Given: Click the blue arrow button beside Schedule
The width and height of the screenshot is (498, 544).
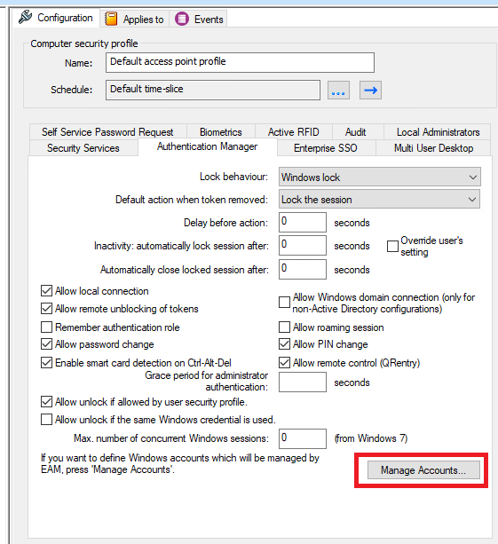Looking at the screenshot, I should 370,91.
